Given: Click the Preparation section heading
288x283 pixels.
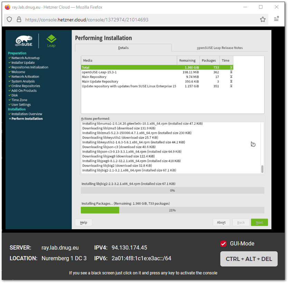Looking at the screenshot, I should coord(17,53).
